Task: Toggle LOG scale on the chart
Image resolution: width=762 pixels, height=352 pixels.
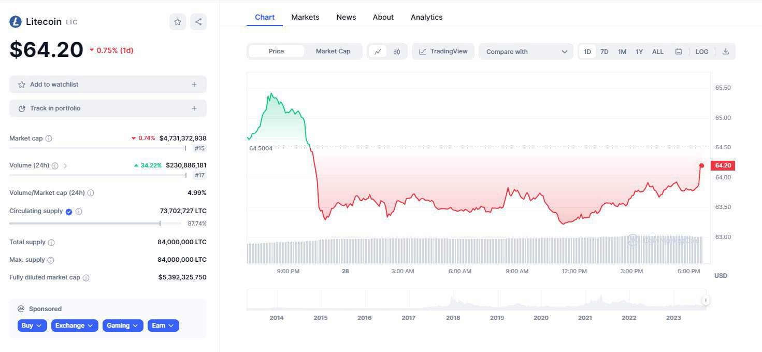Action: coord(702,51)
